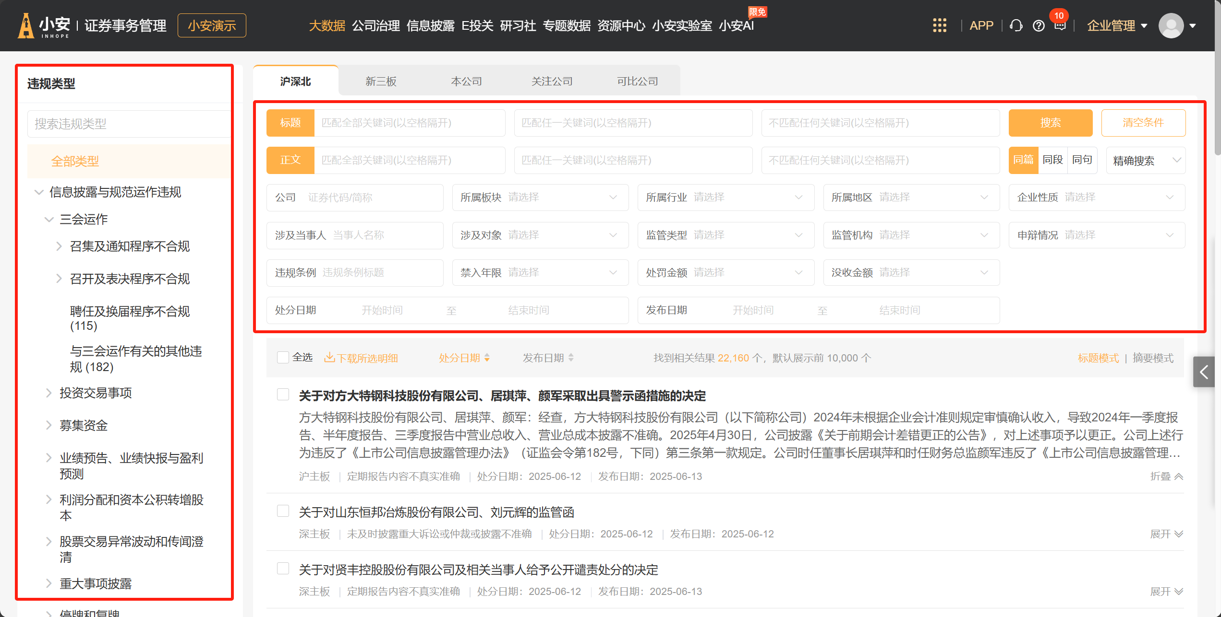The height and width of the screenshot is (617, 1221).
Task: Expand 募集资金 node
Action: pos(49,425)
